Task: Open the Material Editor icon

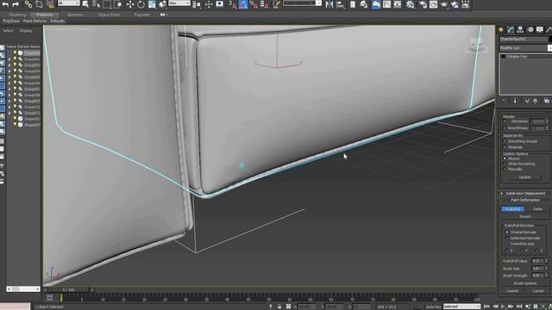Action: 411,4
